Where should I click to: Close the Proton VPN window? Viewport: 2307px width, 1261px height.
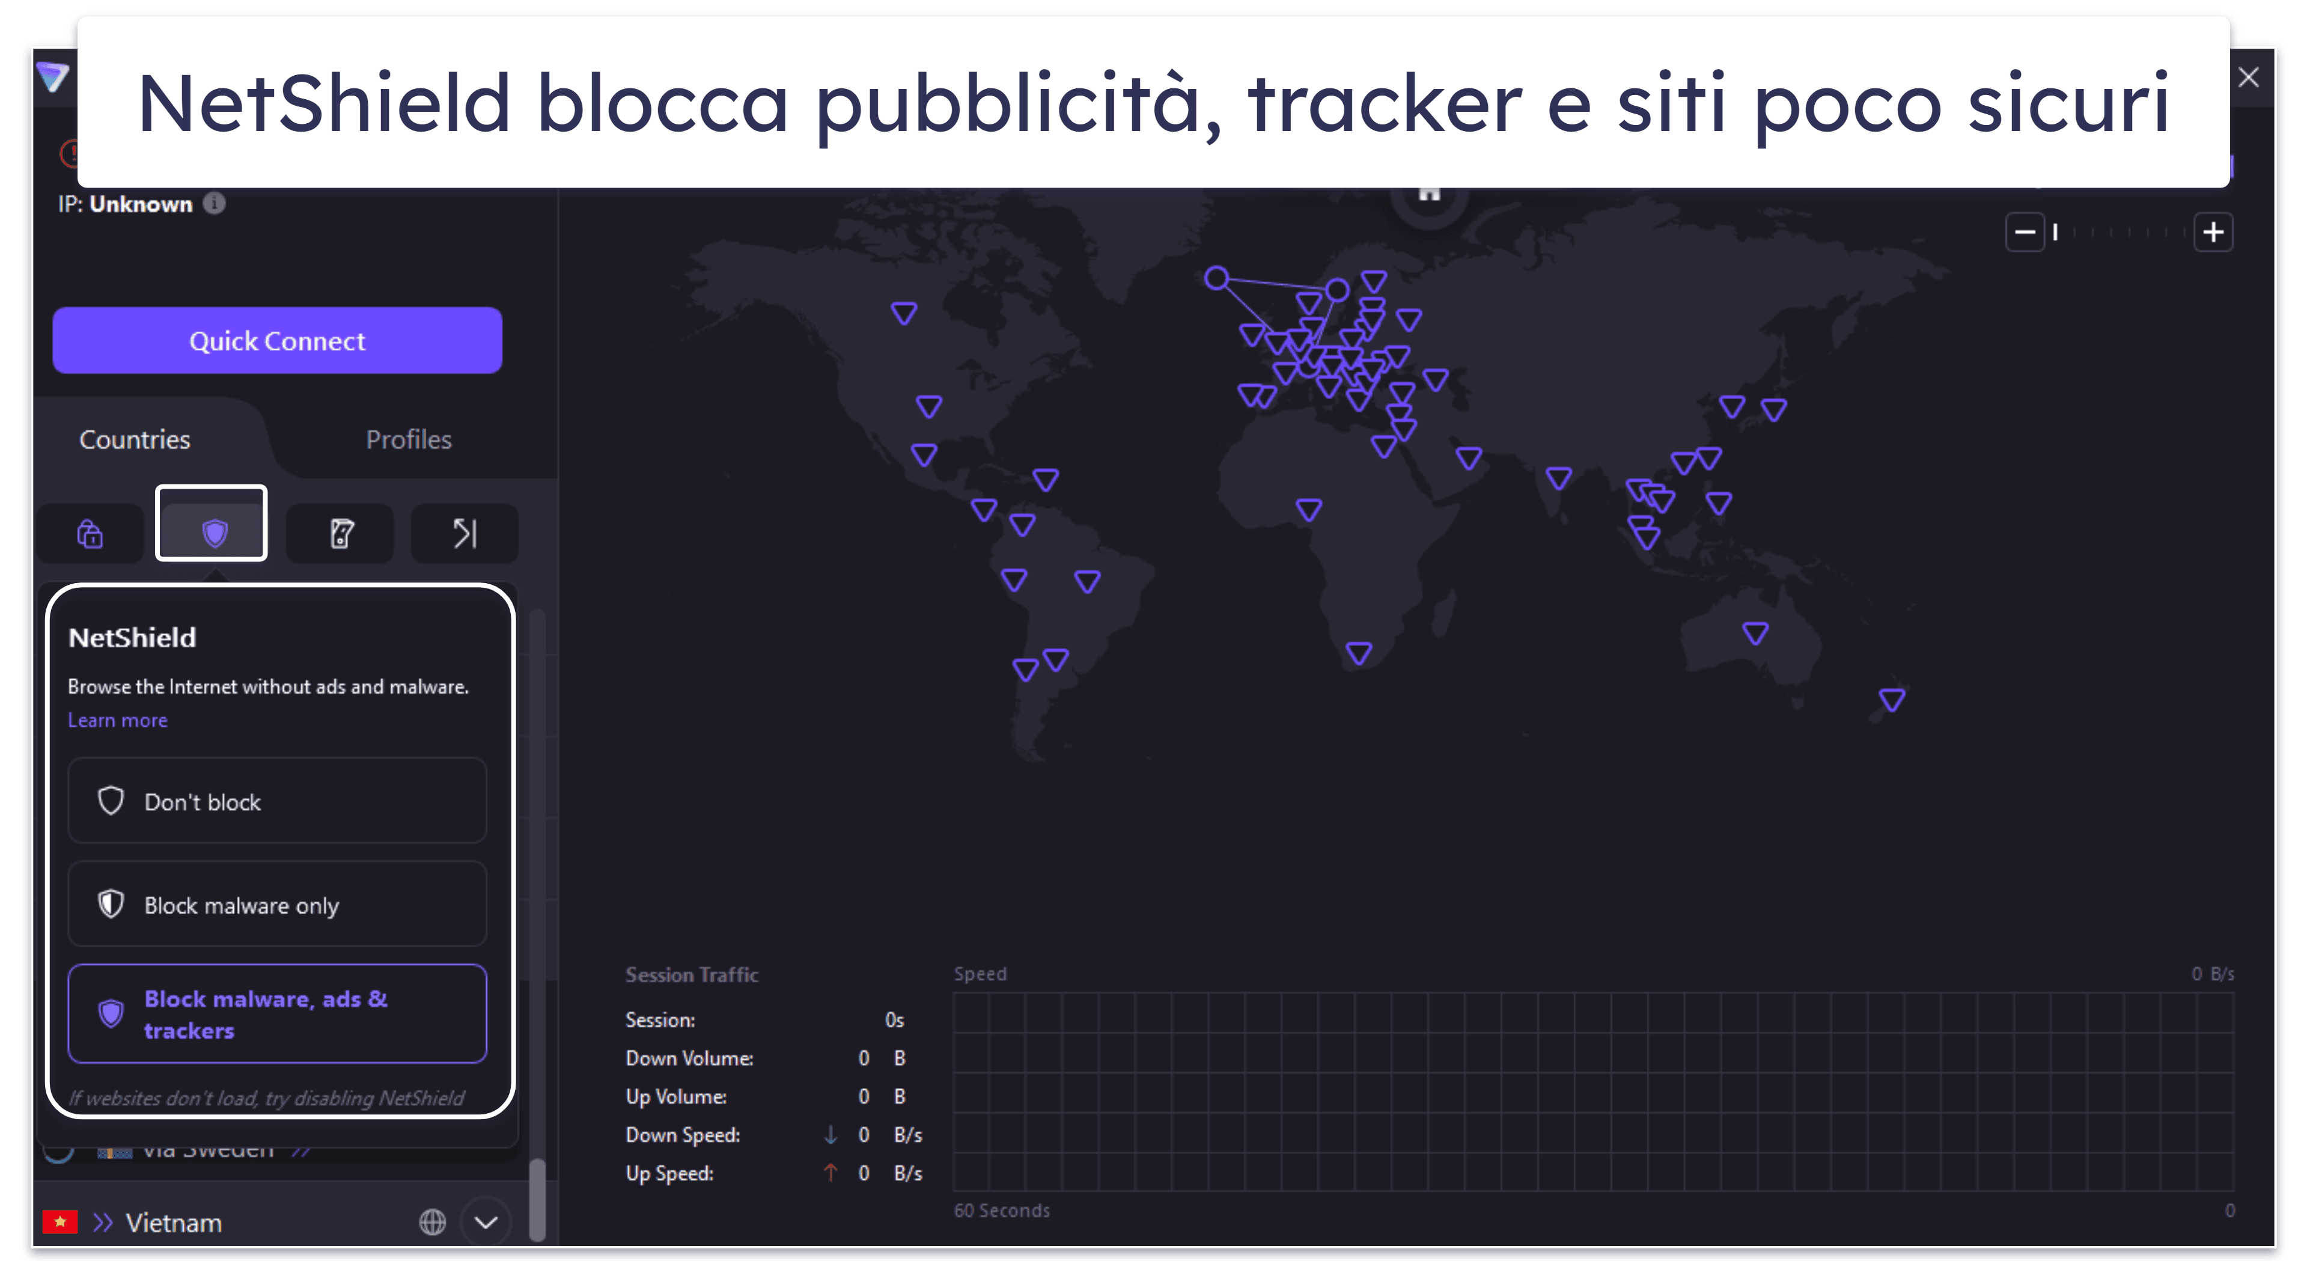pyautogui.click(x=2248, y=77)
